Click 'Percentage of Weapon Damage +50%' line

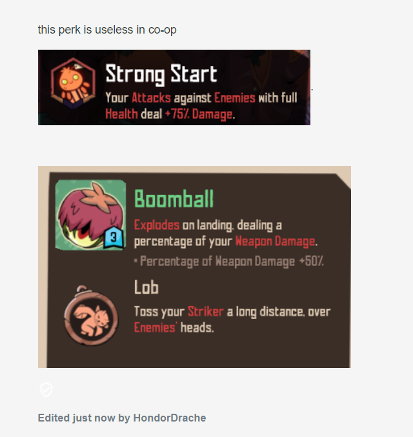coord(229,261)
